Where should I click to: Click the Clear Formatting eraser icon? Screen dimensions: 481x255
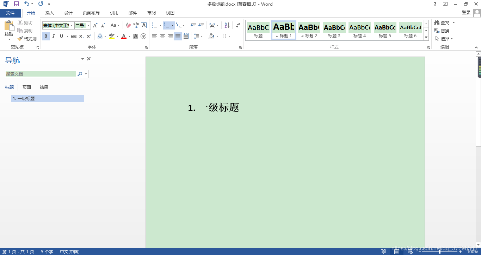[128, 25]
